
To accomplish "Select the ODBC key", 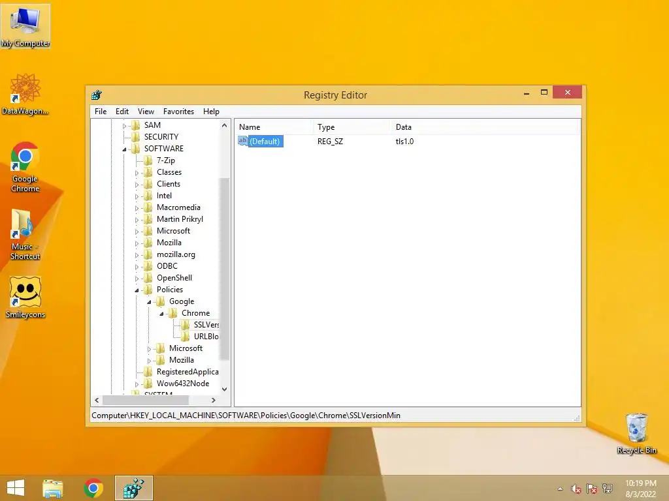I will 167,266.
